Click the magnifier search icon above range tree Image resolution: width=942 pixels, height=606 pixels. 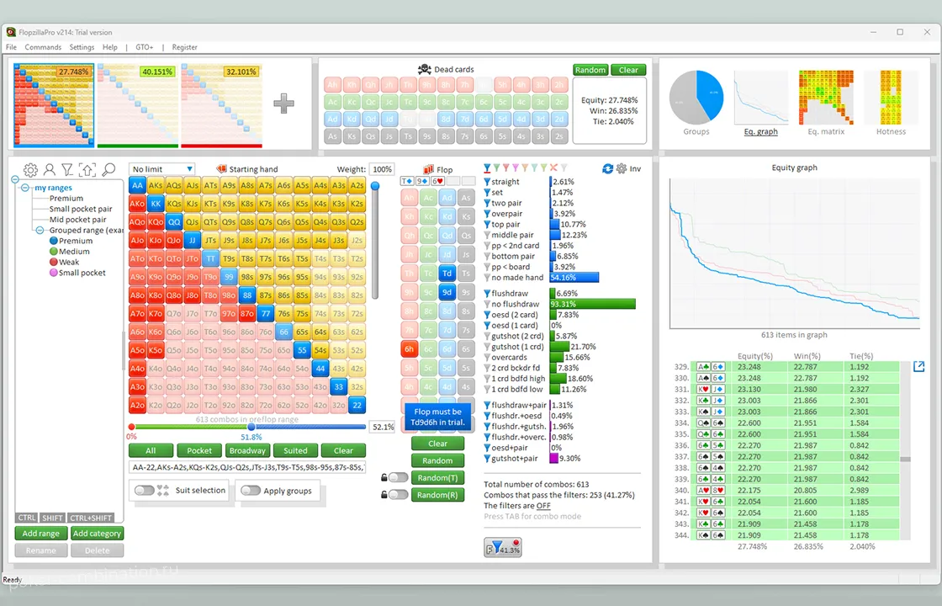tap(108, 170)
